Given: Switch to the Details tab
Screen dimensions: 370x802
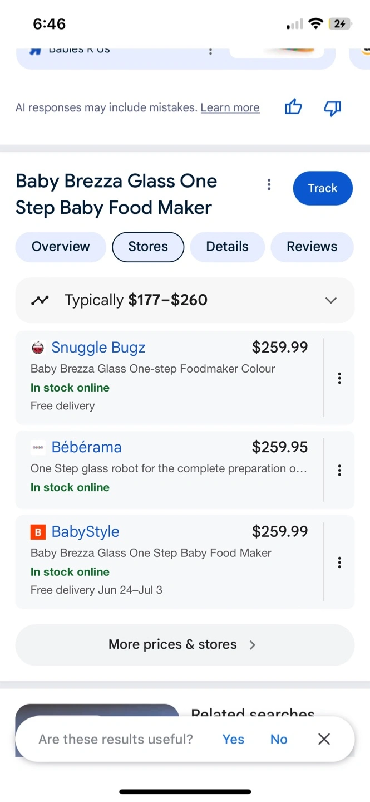Looking at the screenshot, I should pos(227,247).
